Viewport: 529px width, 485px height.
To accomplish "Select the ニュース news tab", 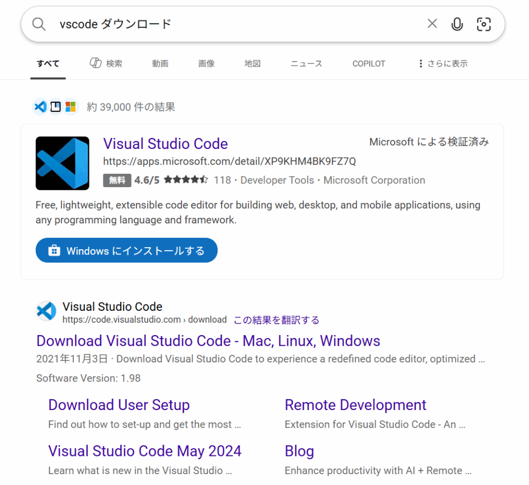I will [x=306, y=64].
